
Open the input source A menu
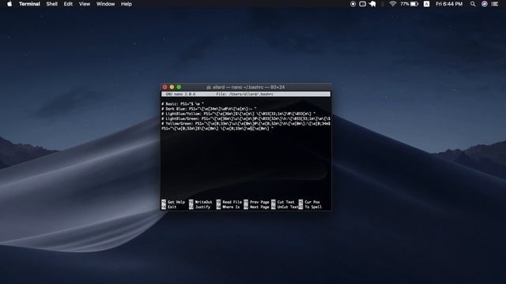[427, 4]
